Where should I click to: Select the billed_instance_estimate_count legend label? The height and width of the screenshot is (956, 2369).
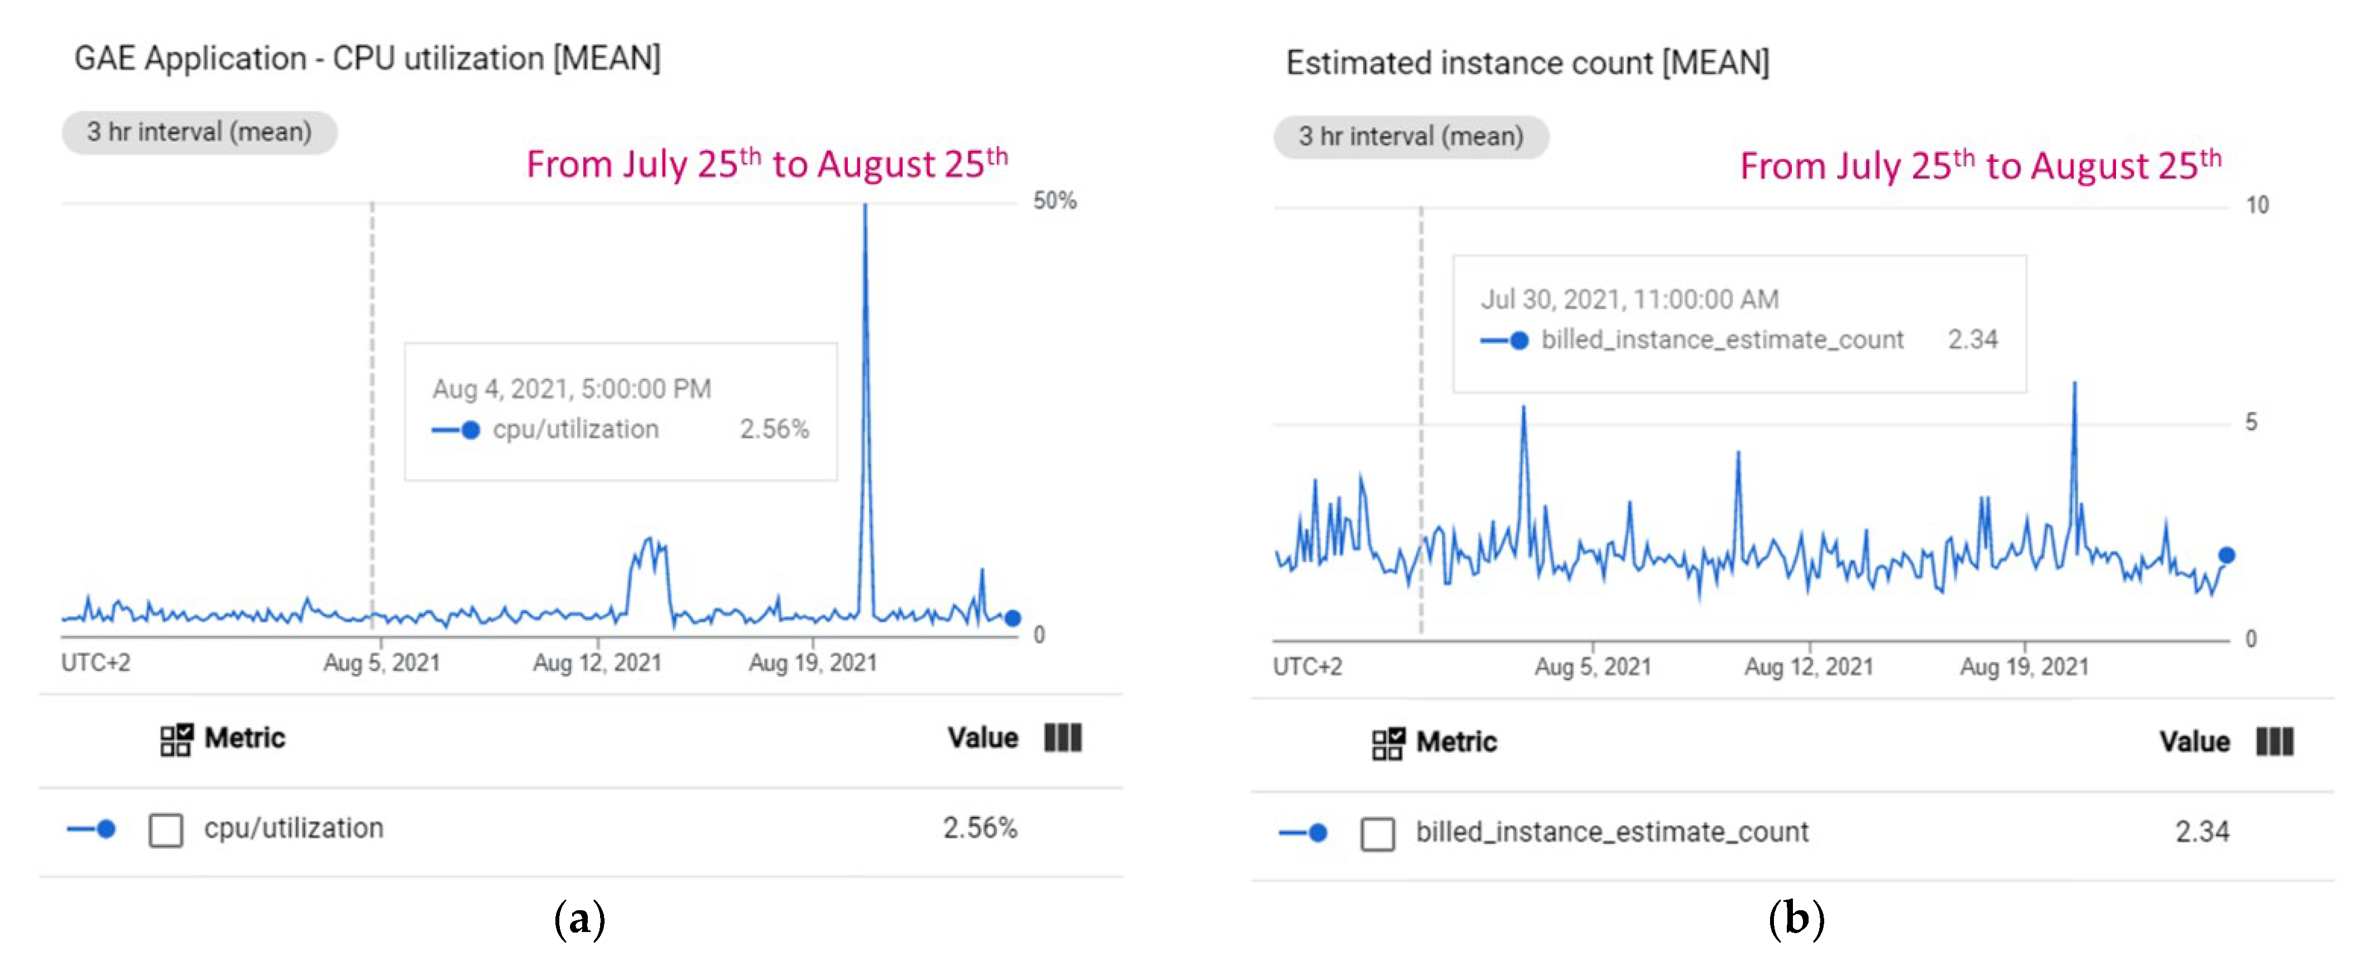(x=1611, y=832)
